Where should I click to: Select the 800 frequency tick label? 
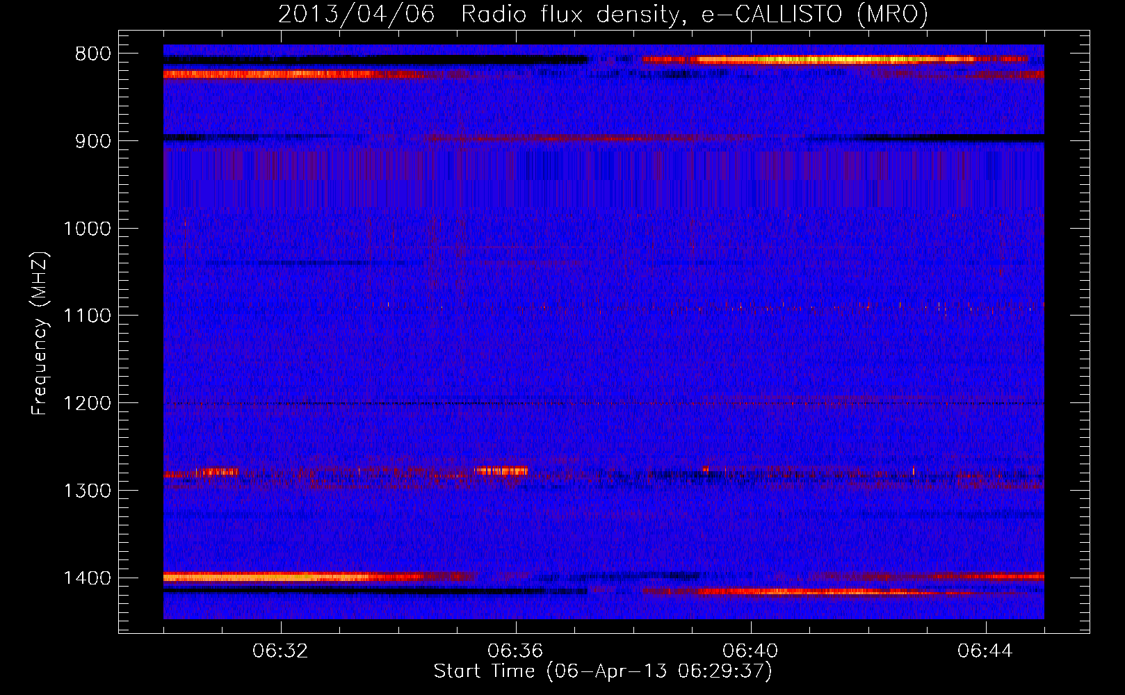(x=92, y=54)
